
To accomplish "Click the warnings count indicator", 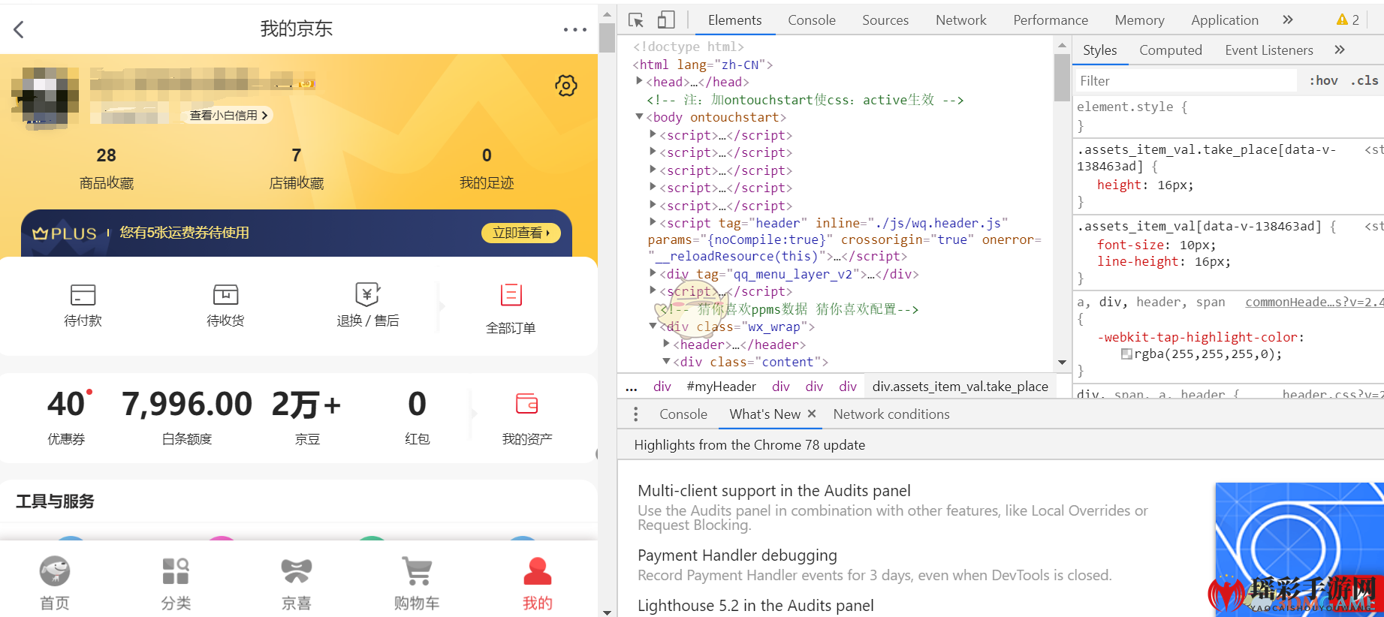I will 1348,20.
